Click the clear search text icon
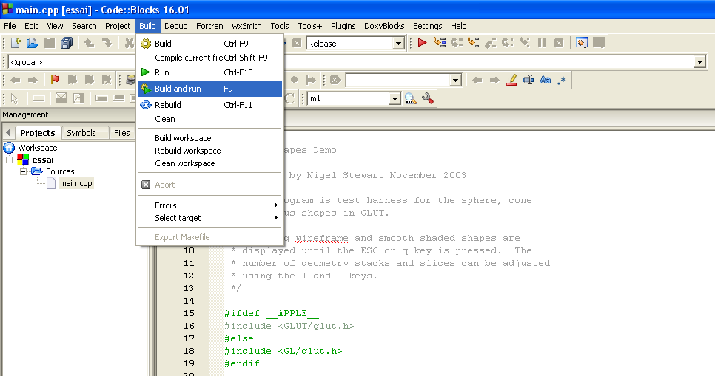This screenshot has height=376, width=715. pyautogui.click(x=335, y=80)
